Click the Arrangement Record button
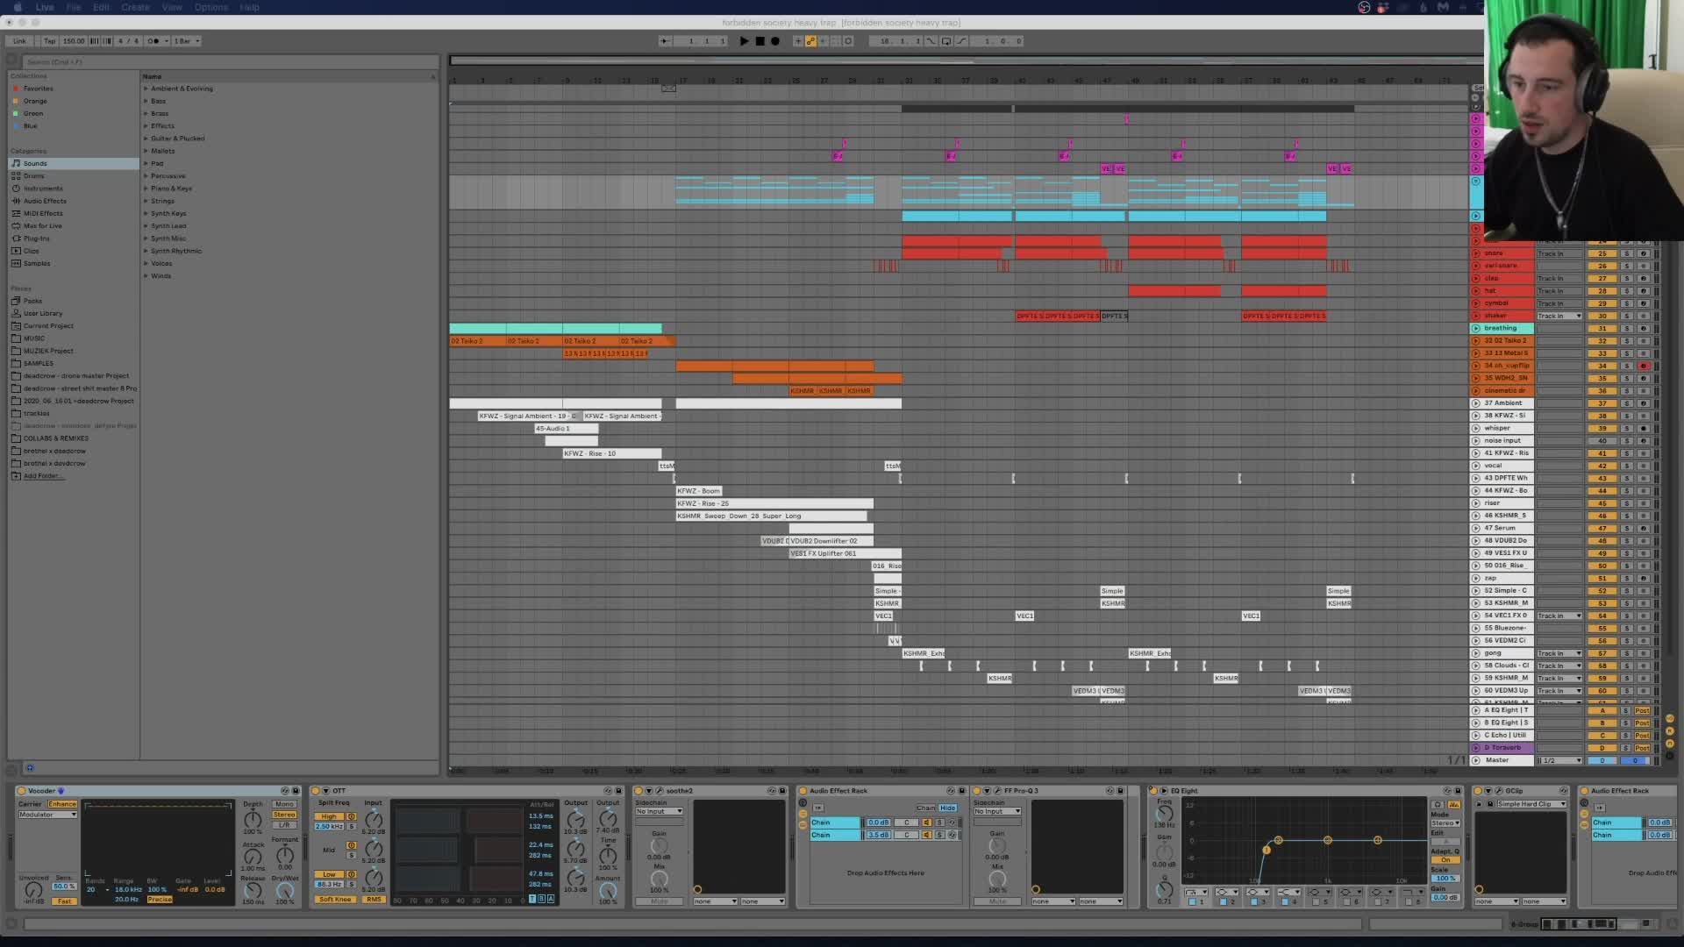This screenshot has width=1684, height=947. pyautogui.click(x=775, y=41)
